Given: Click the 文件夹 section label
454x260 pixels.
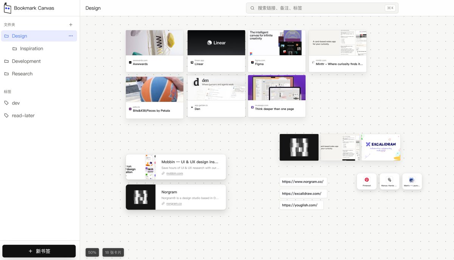Looking at the screenshot, I should click(9, 25).
